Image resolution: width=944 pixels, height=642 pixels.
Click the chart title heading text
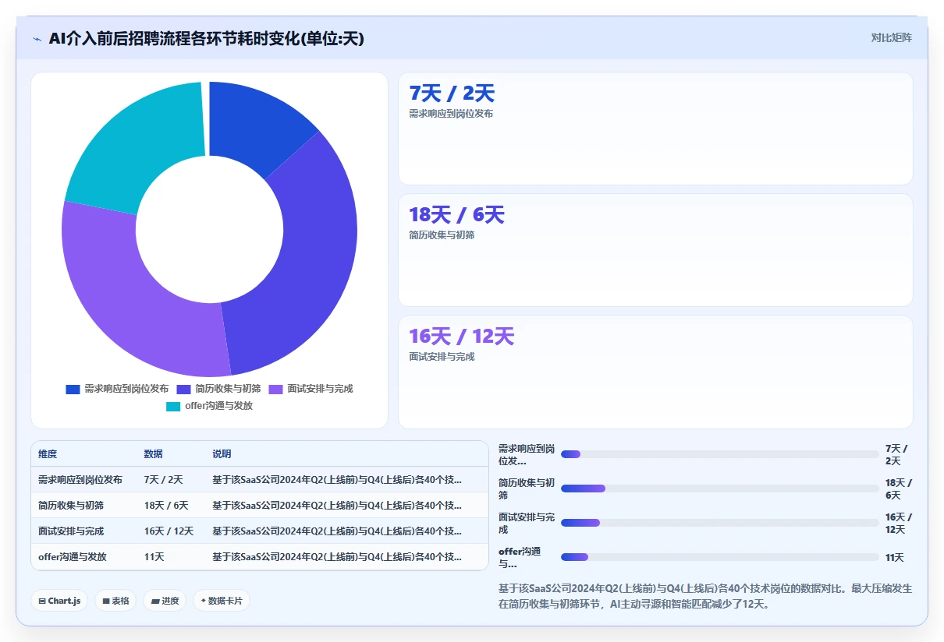tap(207, 38)
